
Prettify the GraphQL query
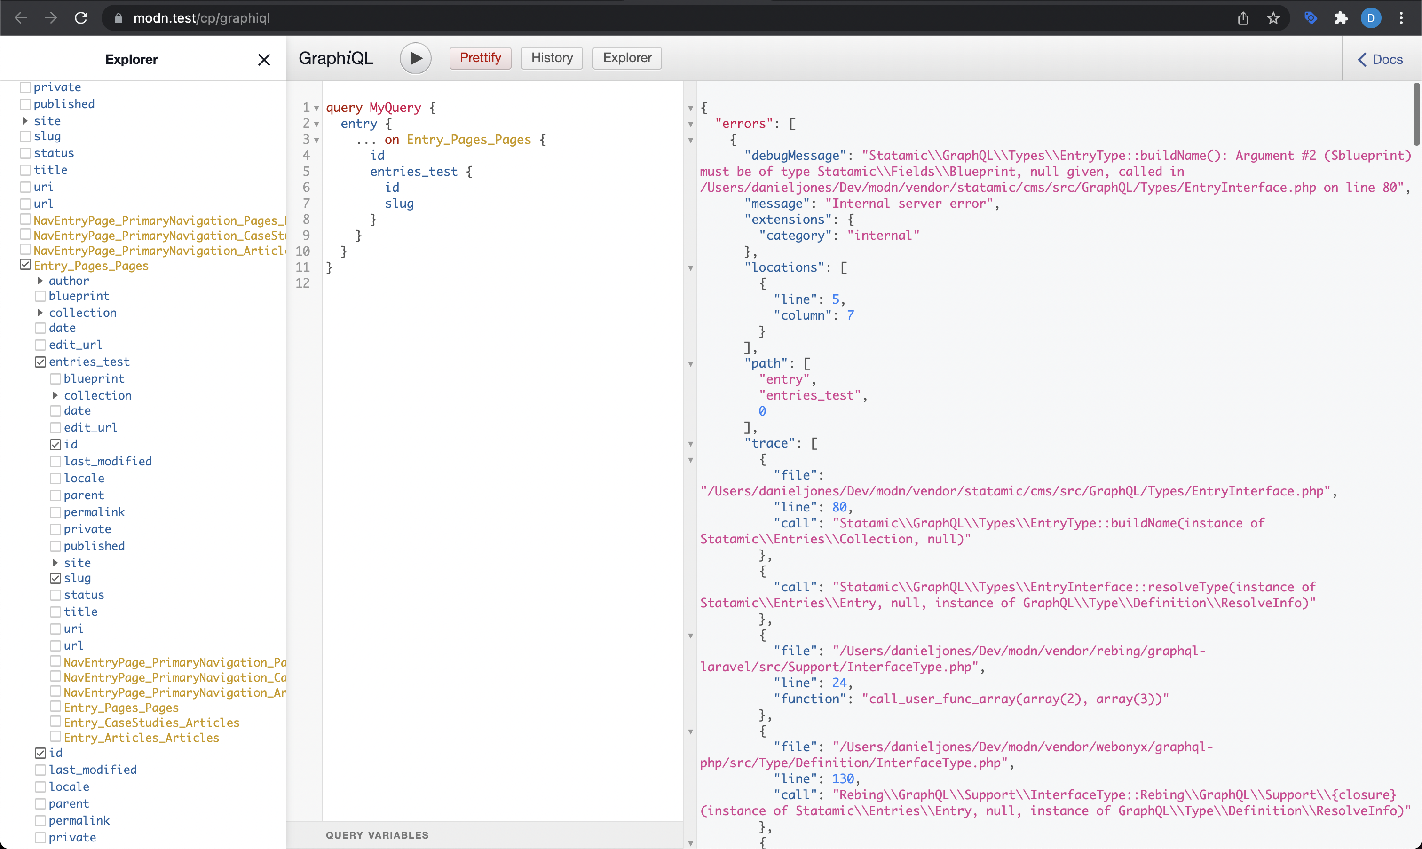click(x=480, y=58)
